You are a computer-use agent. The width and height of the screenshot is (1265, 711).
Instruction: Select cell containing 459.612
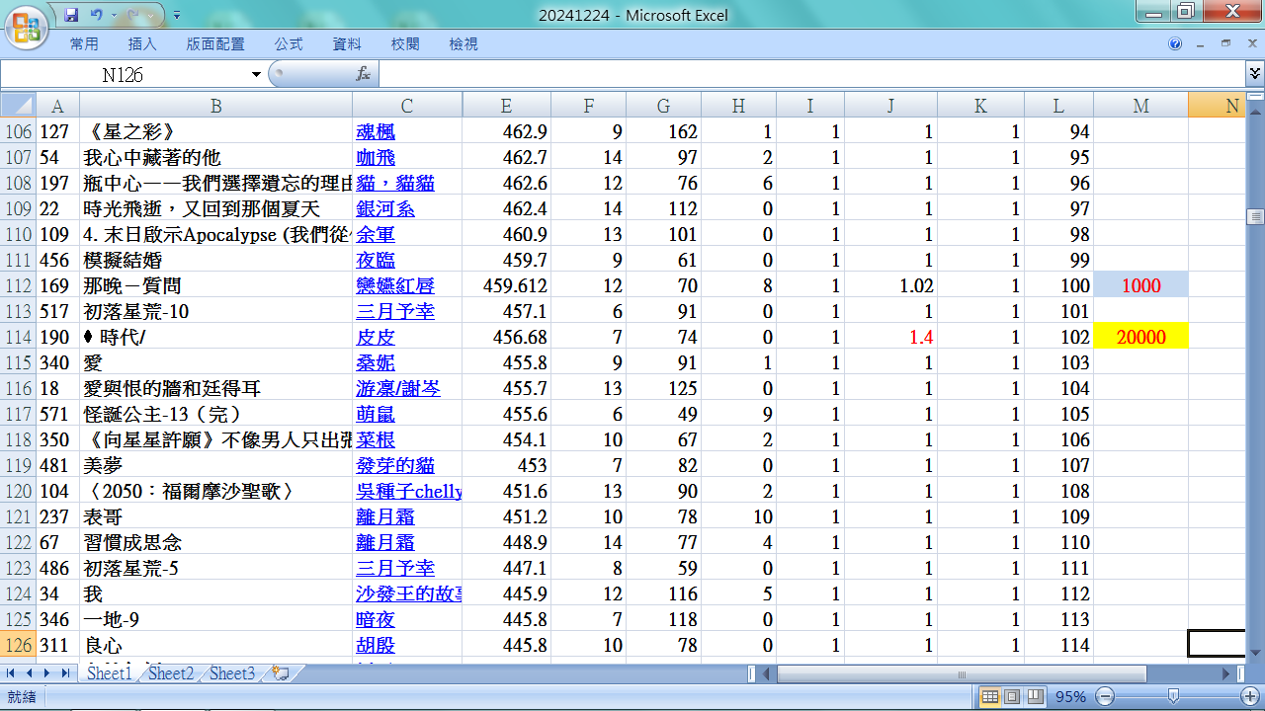point(506,285)
